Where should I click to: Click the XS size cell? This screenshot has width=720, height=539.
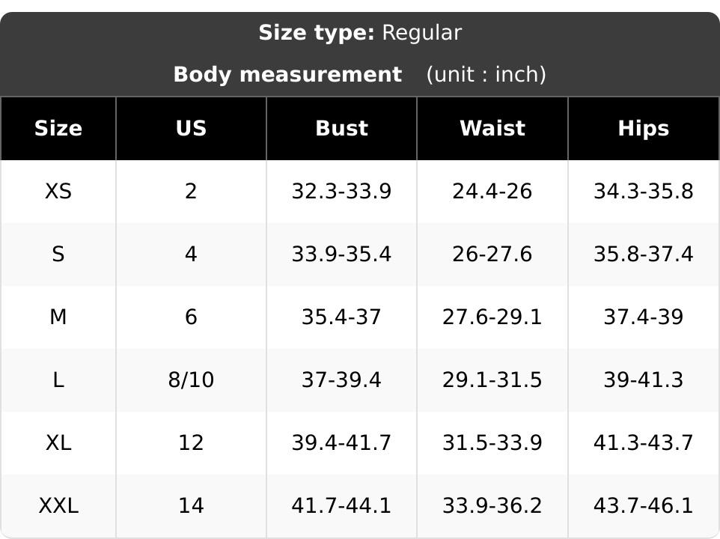tap(58, 191)
